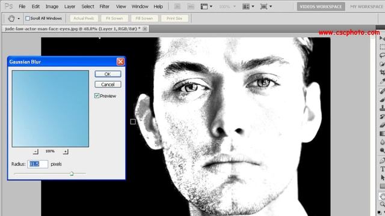Select the Eyedropper tool

[x=382, y=81]
